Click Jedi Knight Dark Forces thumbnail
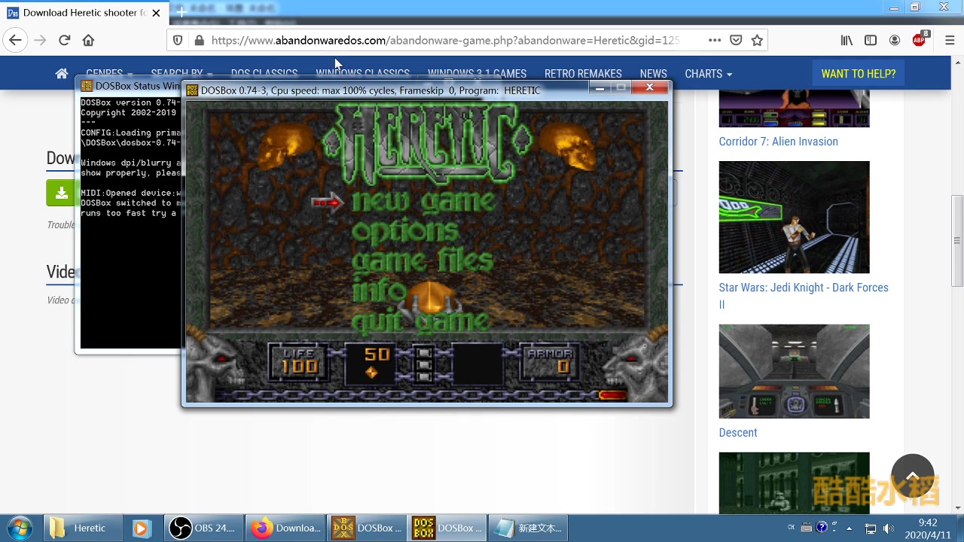964x542 pixels. pyautogui.click(x=794, y=217)
